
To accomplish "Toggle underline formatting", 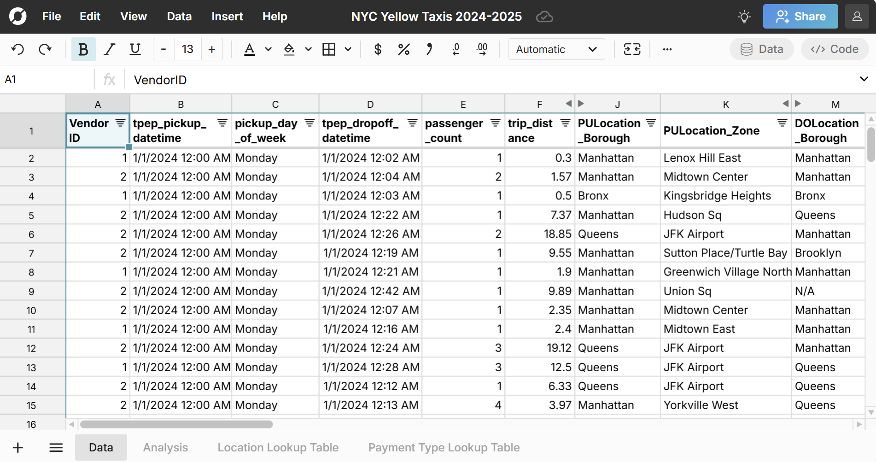I will tap(135, 49).
